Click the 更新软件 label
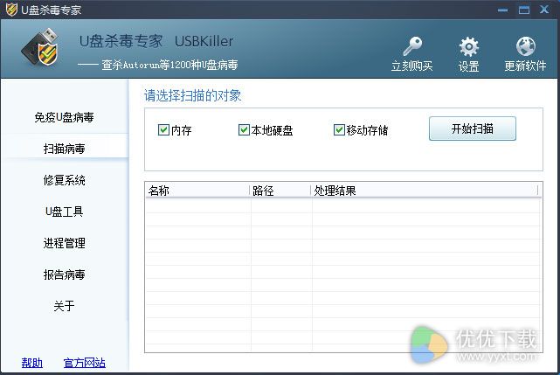The width and height of the screenshot is (560, 375). pos(525,66)
